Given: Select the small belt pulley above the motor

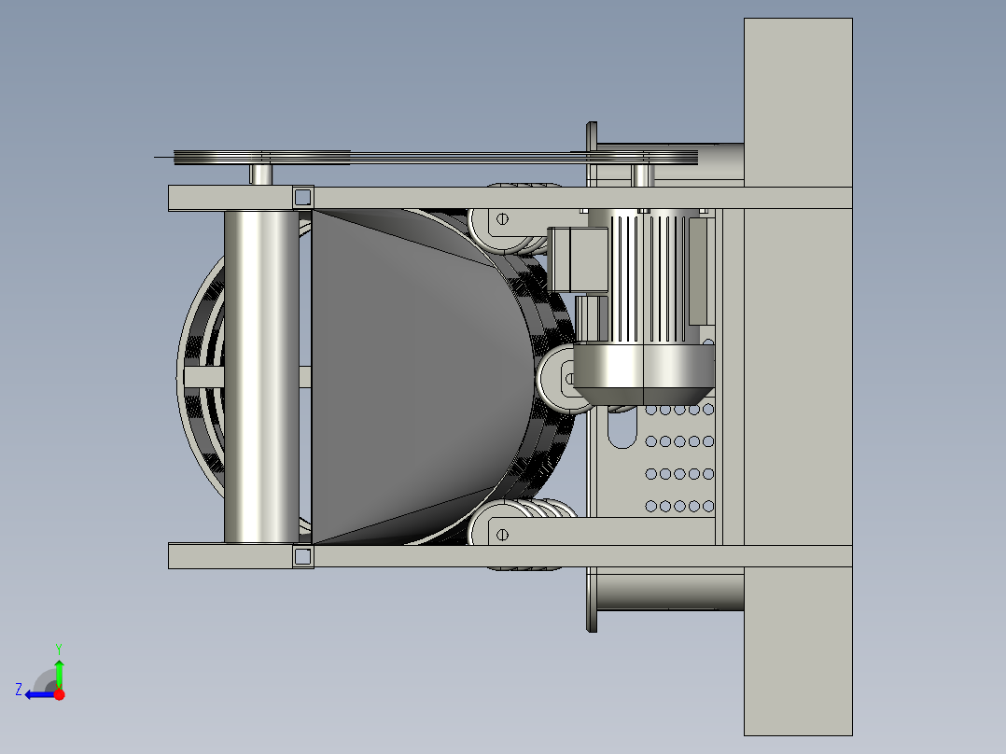Looking at the screenshot, I should (x=642, y=157).
